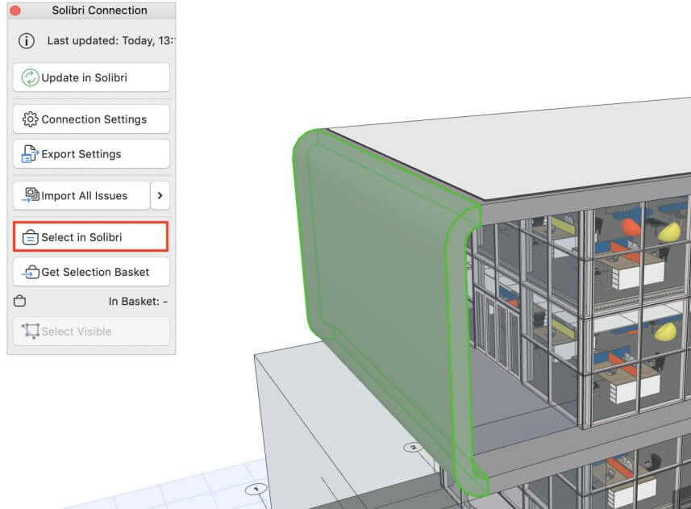The width and height of the screenshot is (691, 509).
Task: Click the basket icon on Select in Solibri
Action: pos(31,237)
